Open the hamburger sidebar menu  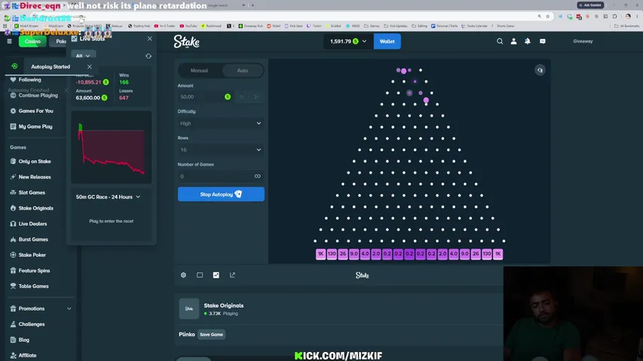[x=9, y=41]
